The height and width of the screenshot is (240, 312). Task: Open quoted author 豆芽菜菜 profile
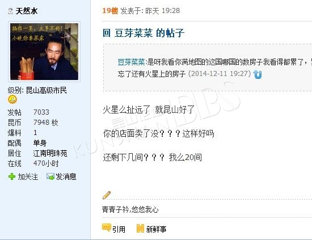(131, 62)
